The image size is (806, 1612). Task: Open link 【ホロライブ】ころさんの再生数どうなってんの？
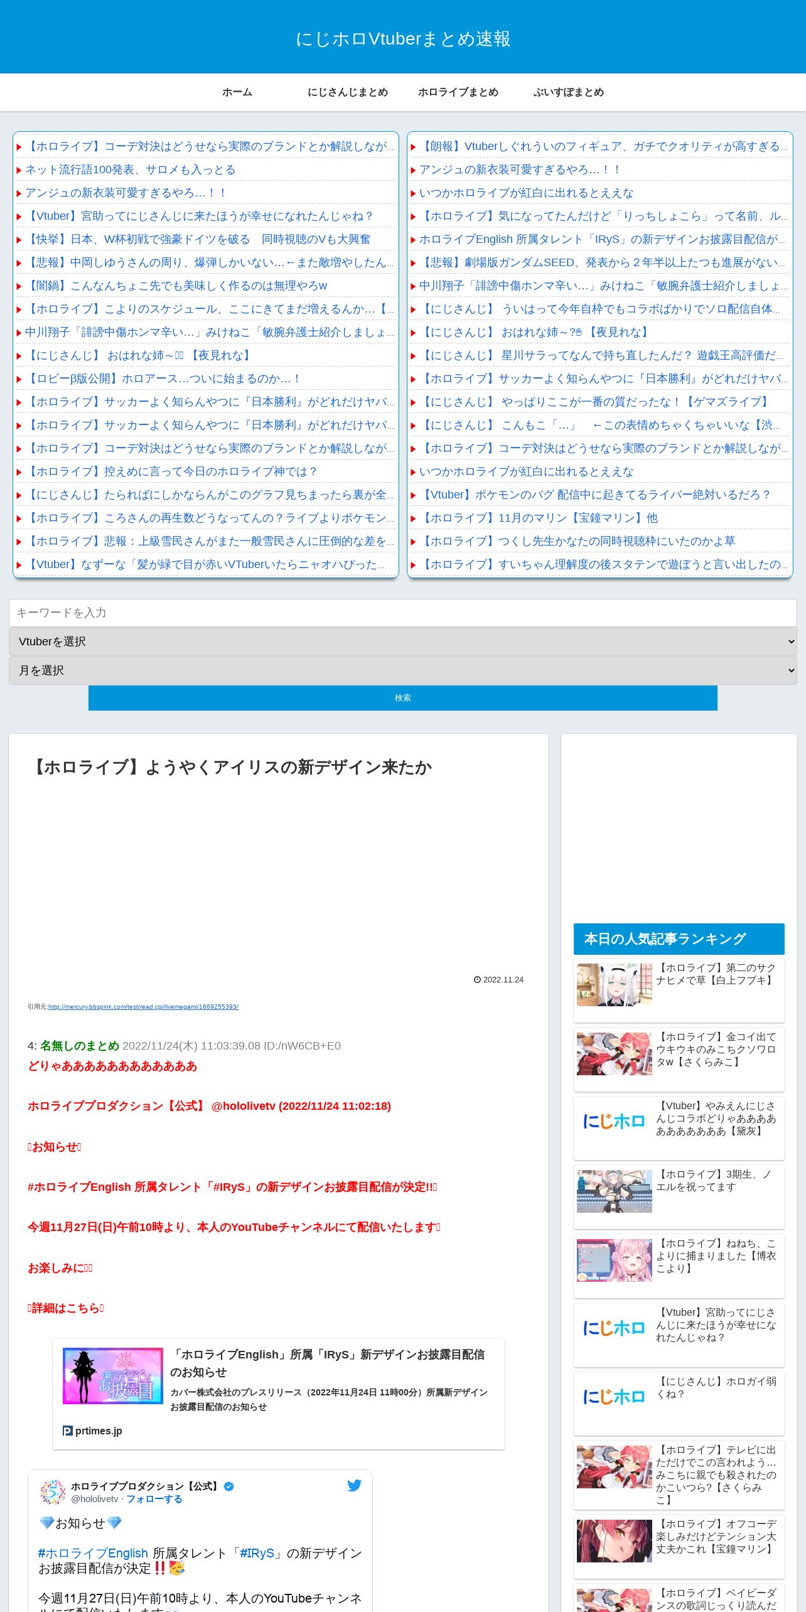(209, 518)
